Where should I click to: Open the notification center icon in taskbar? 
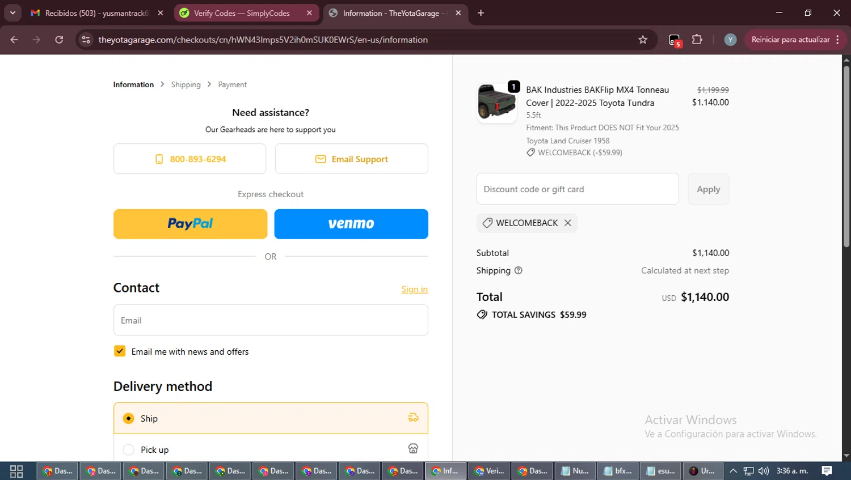coord(827,471)
